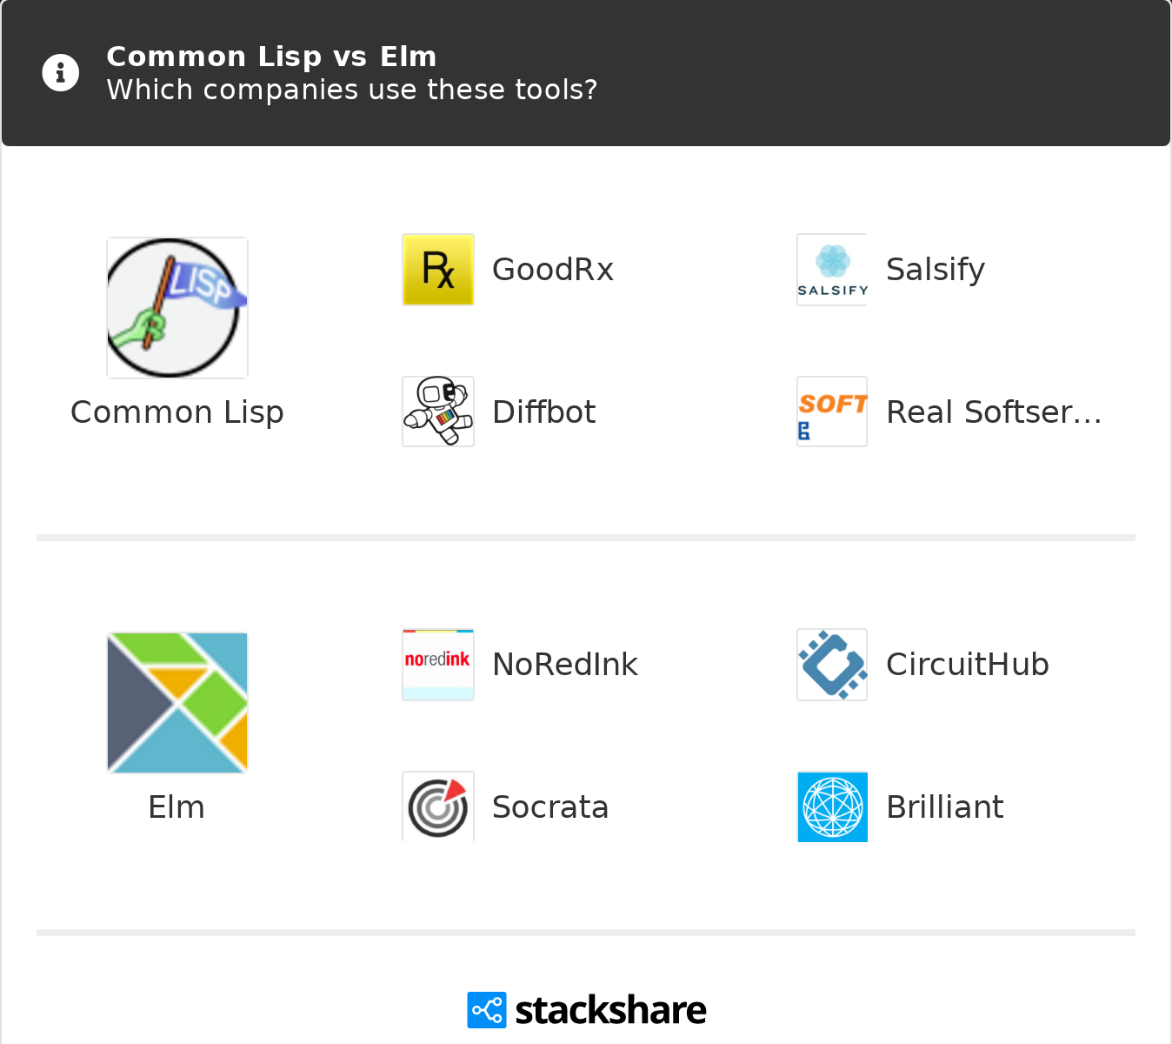
Task: Click the stackshare logo at bottom
Action: pyautogui.click(x=587, y=1010)
